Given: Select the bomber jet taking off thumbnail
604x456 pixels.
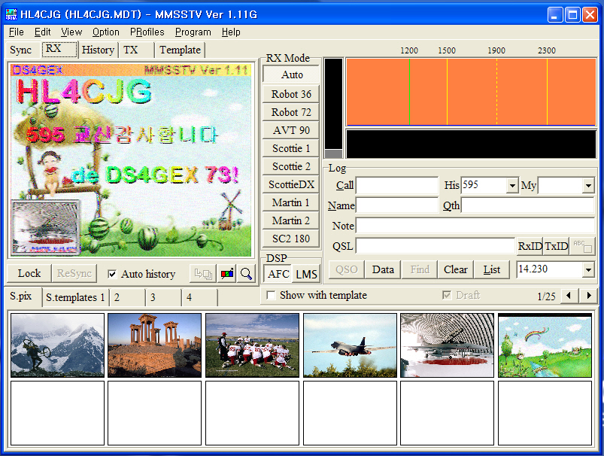Looking at the screenshot, I should (x=351, y=345).
